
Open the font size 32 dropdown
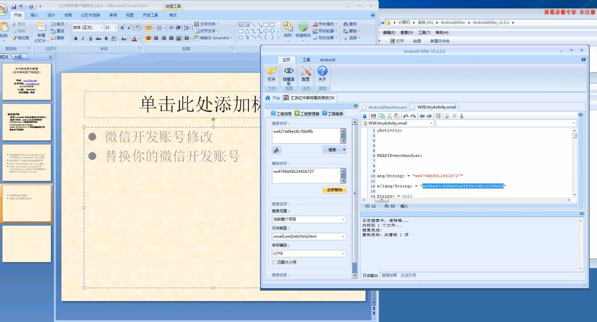coord(115,27)
